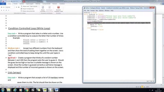Viewport: 164px width, 92px height.
Task: Switch to the Referințe ribbon tab
Action: (x=38, y=4)
